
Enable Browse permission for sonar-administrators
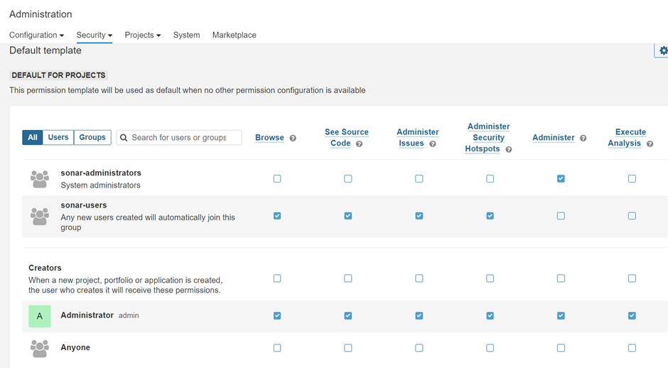pyautogui.click(x=277, y=179)
